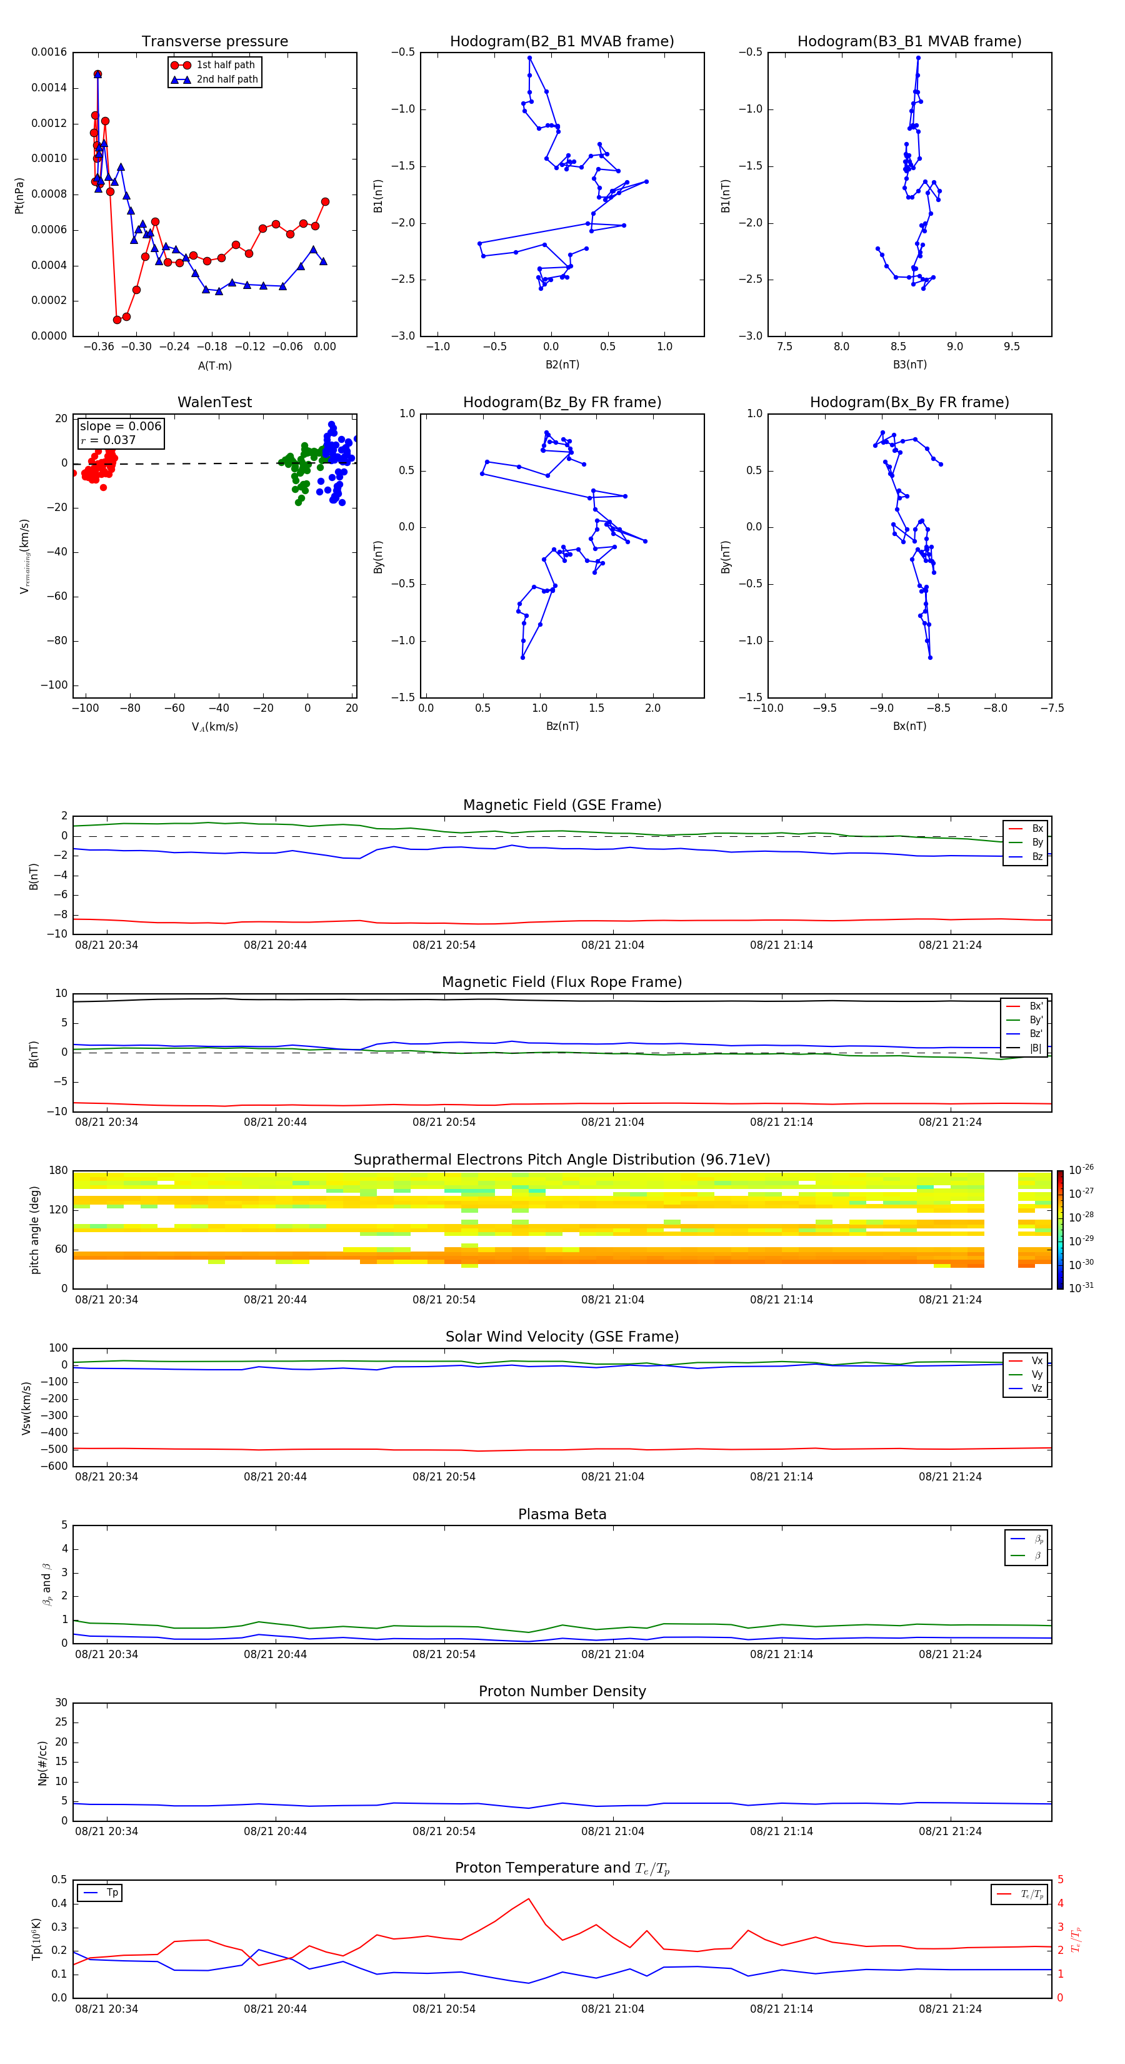Click the 'V_A(km/s)' axis label under WalenTest

tap(214, 727)
